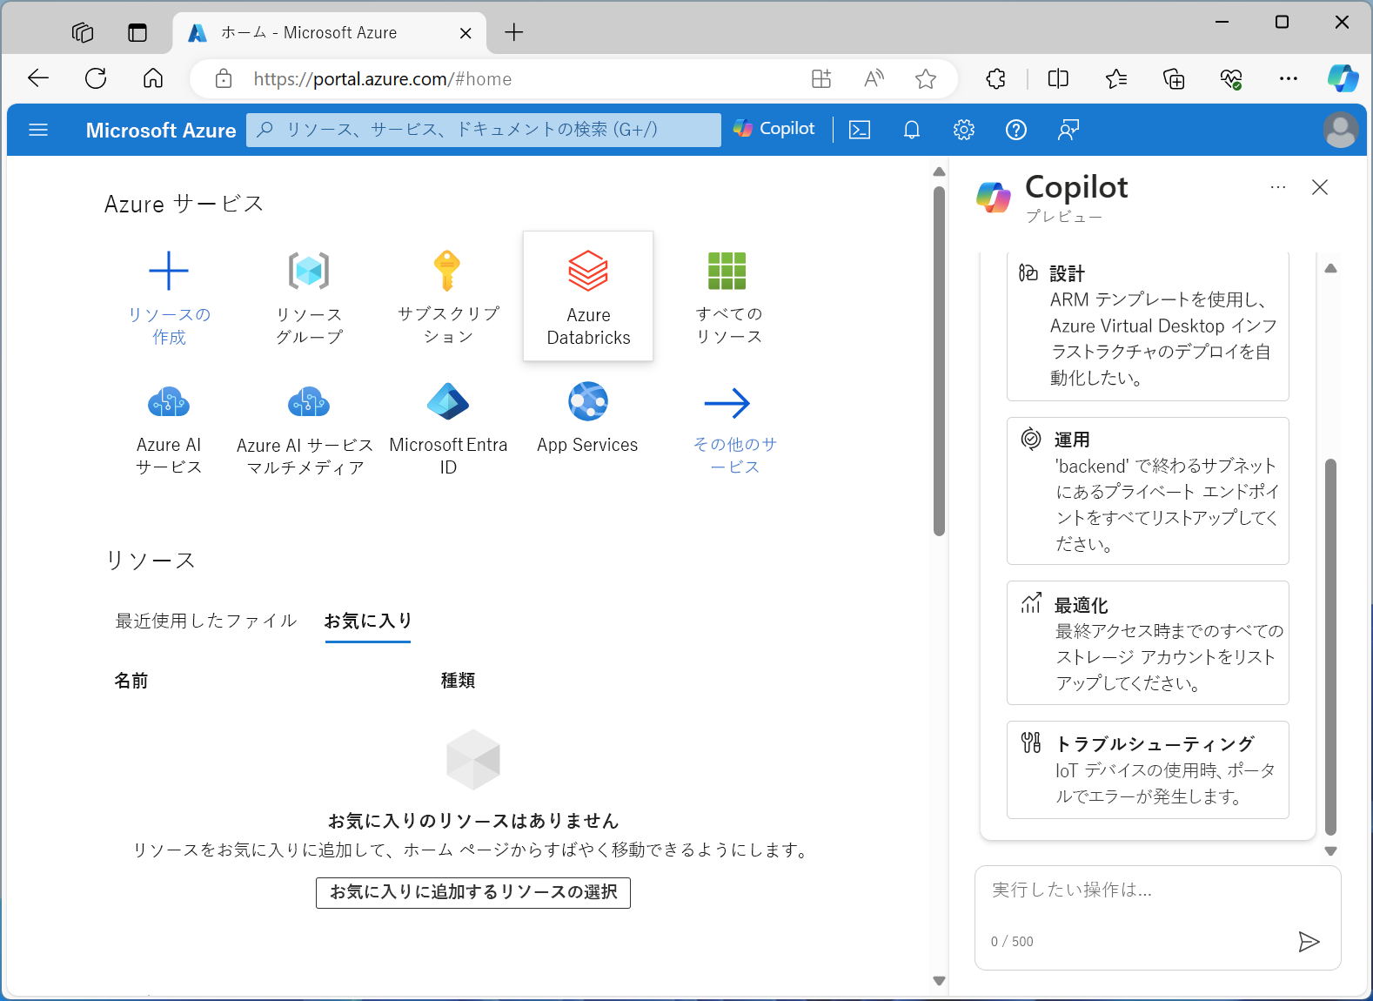Open browser essentials heart icon
The width and height of the screenshot is (1373, 1001).
(x=1231, y=79)
